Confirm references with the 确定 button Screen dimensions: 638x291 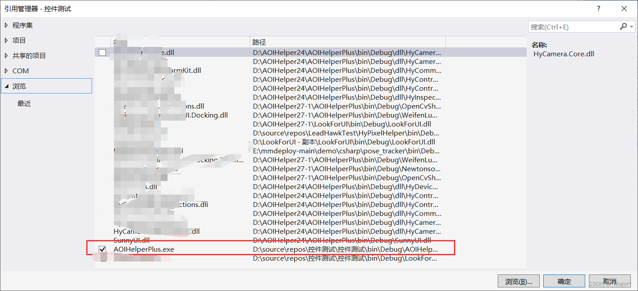click(564, 281)
